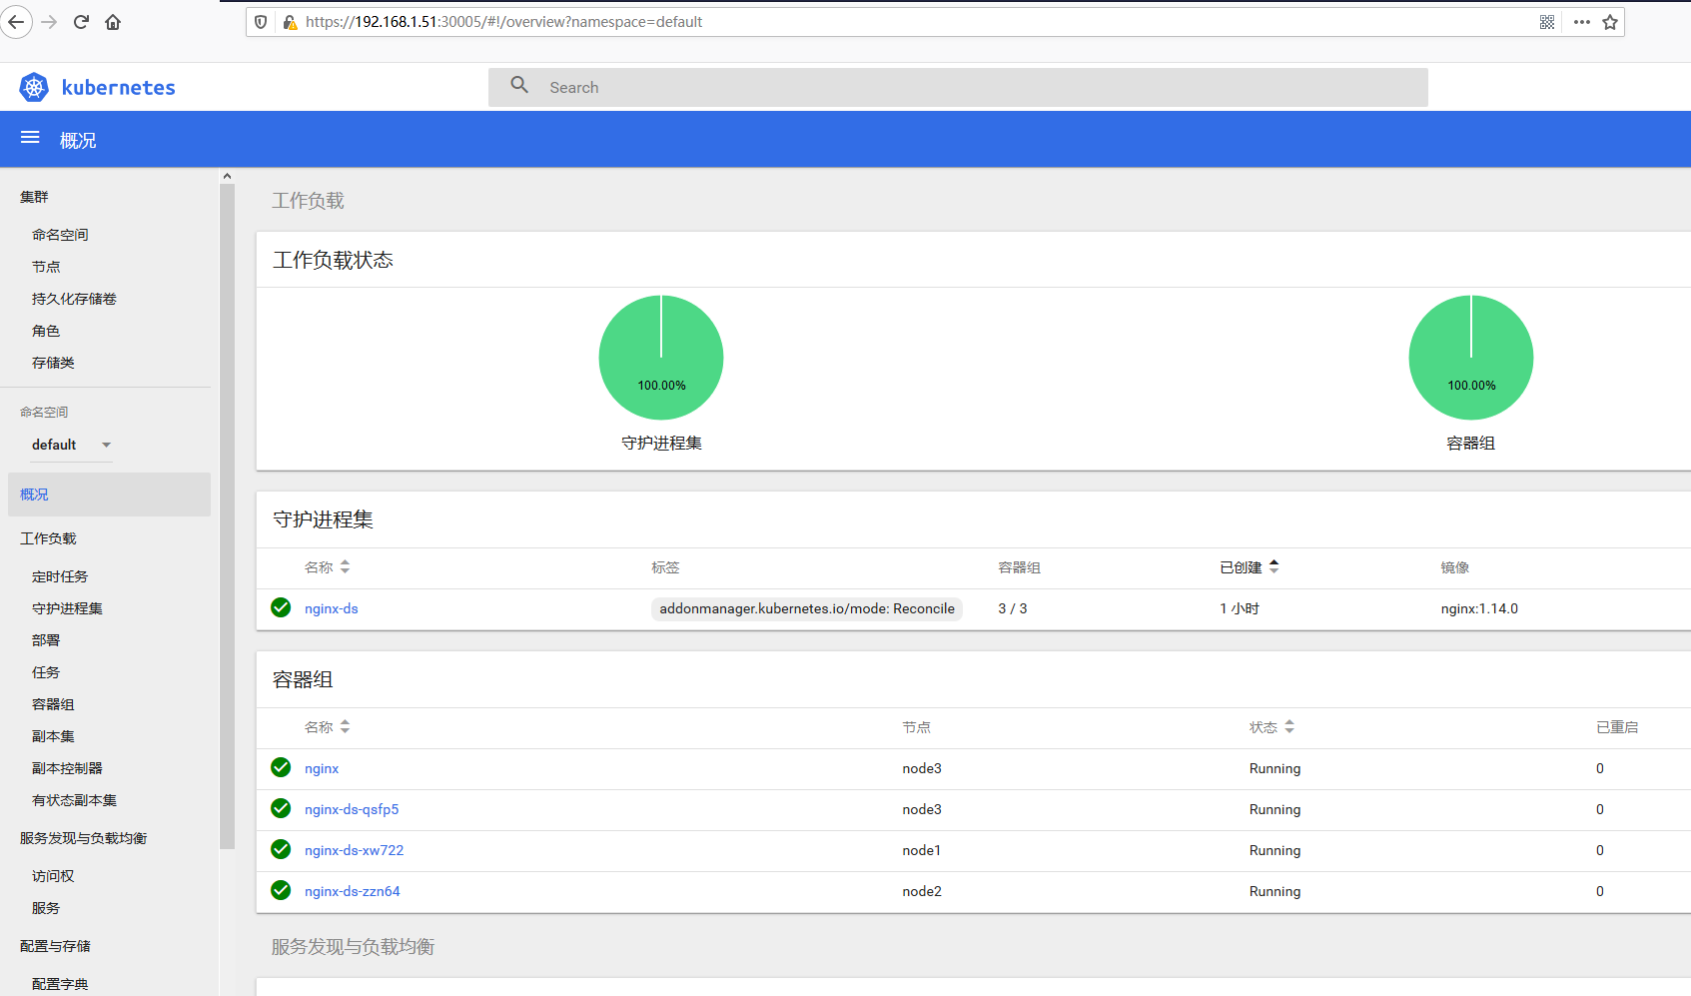Sort pods by 名称 sort arrow
Viewport: 1691px width, 996px height.
(x=345, y=726)
